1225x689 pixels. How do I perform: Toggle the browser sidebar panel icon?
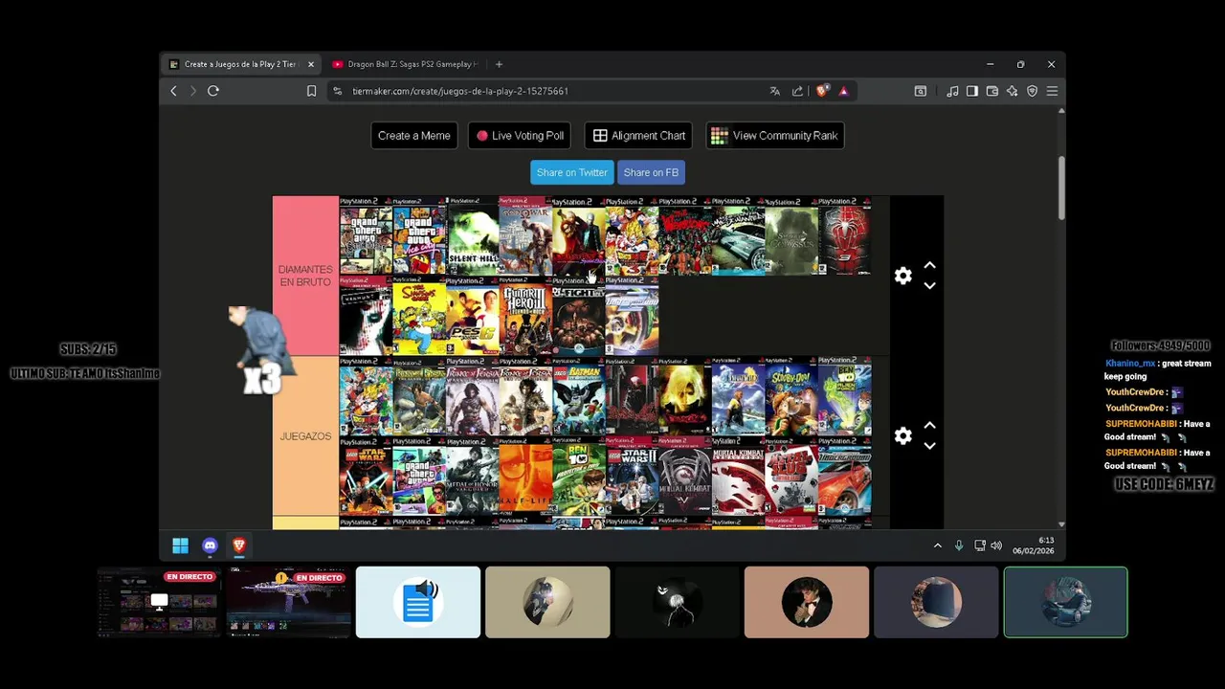[x=972, y=91]
